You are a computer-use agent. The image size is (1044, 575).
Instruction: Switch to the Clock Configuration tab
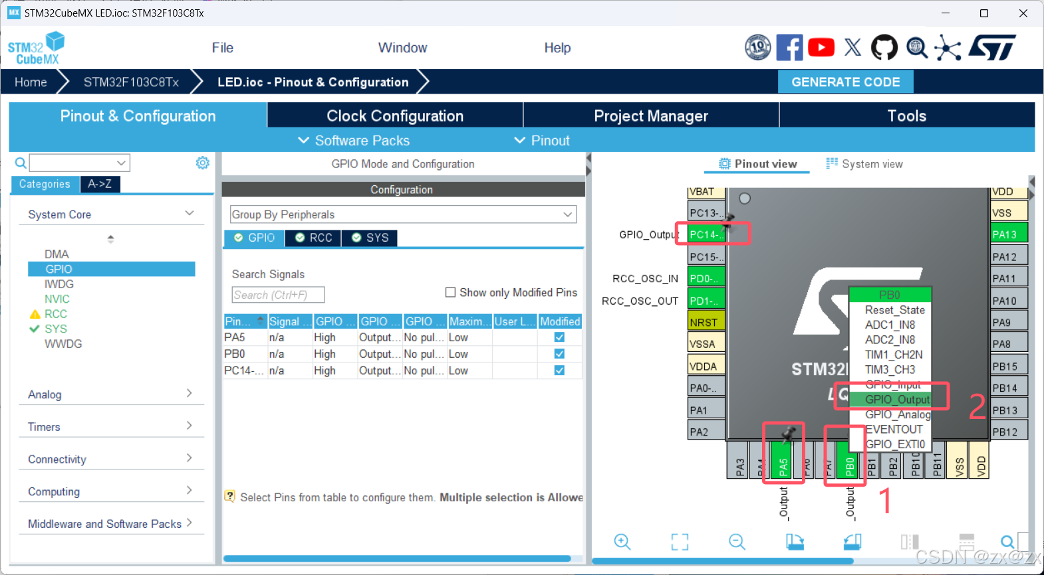(395, 116)
